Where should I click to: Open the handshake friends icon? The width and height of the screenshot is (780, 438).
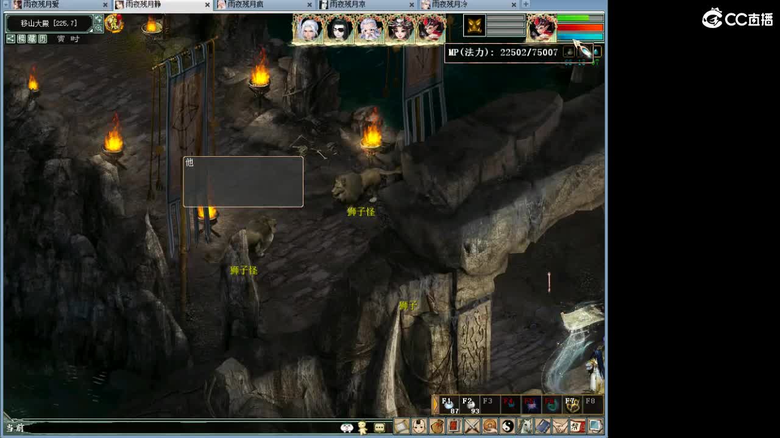(x=561, y=426)
